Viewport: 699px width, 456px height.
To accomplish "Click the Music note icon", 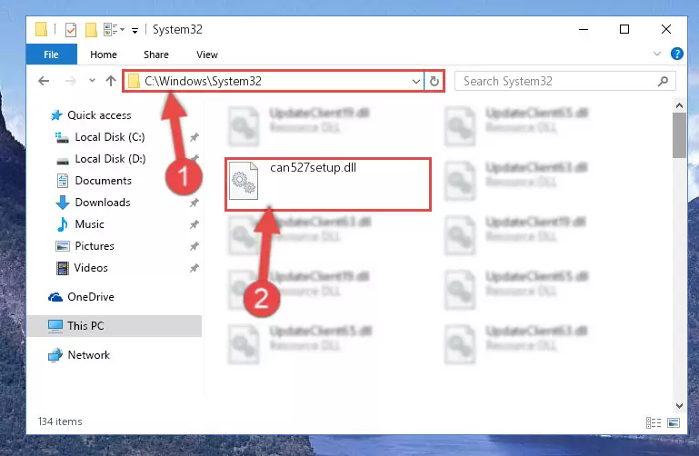I will [63, 224].
